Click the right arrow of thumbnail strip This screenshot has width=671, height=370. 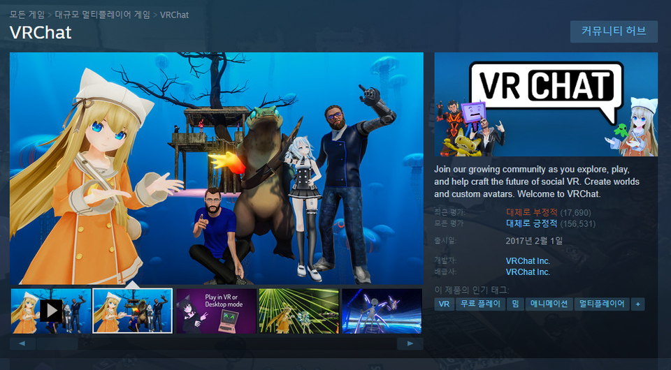click(410, 343)
